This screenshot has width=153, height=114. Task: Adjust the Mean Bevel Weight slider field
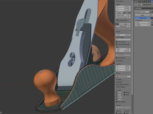123,17
